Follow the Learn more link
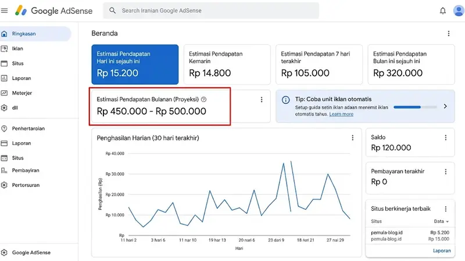This screenshot has width=465, height=261. pos(341,114)
